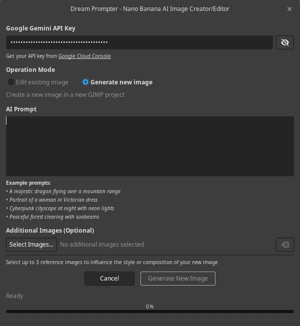Click the Victorian dress portrait example prompt
The width and height of the screenshot is (300, 326).
point(53,200)
